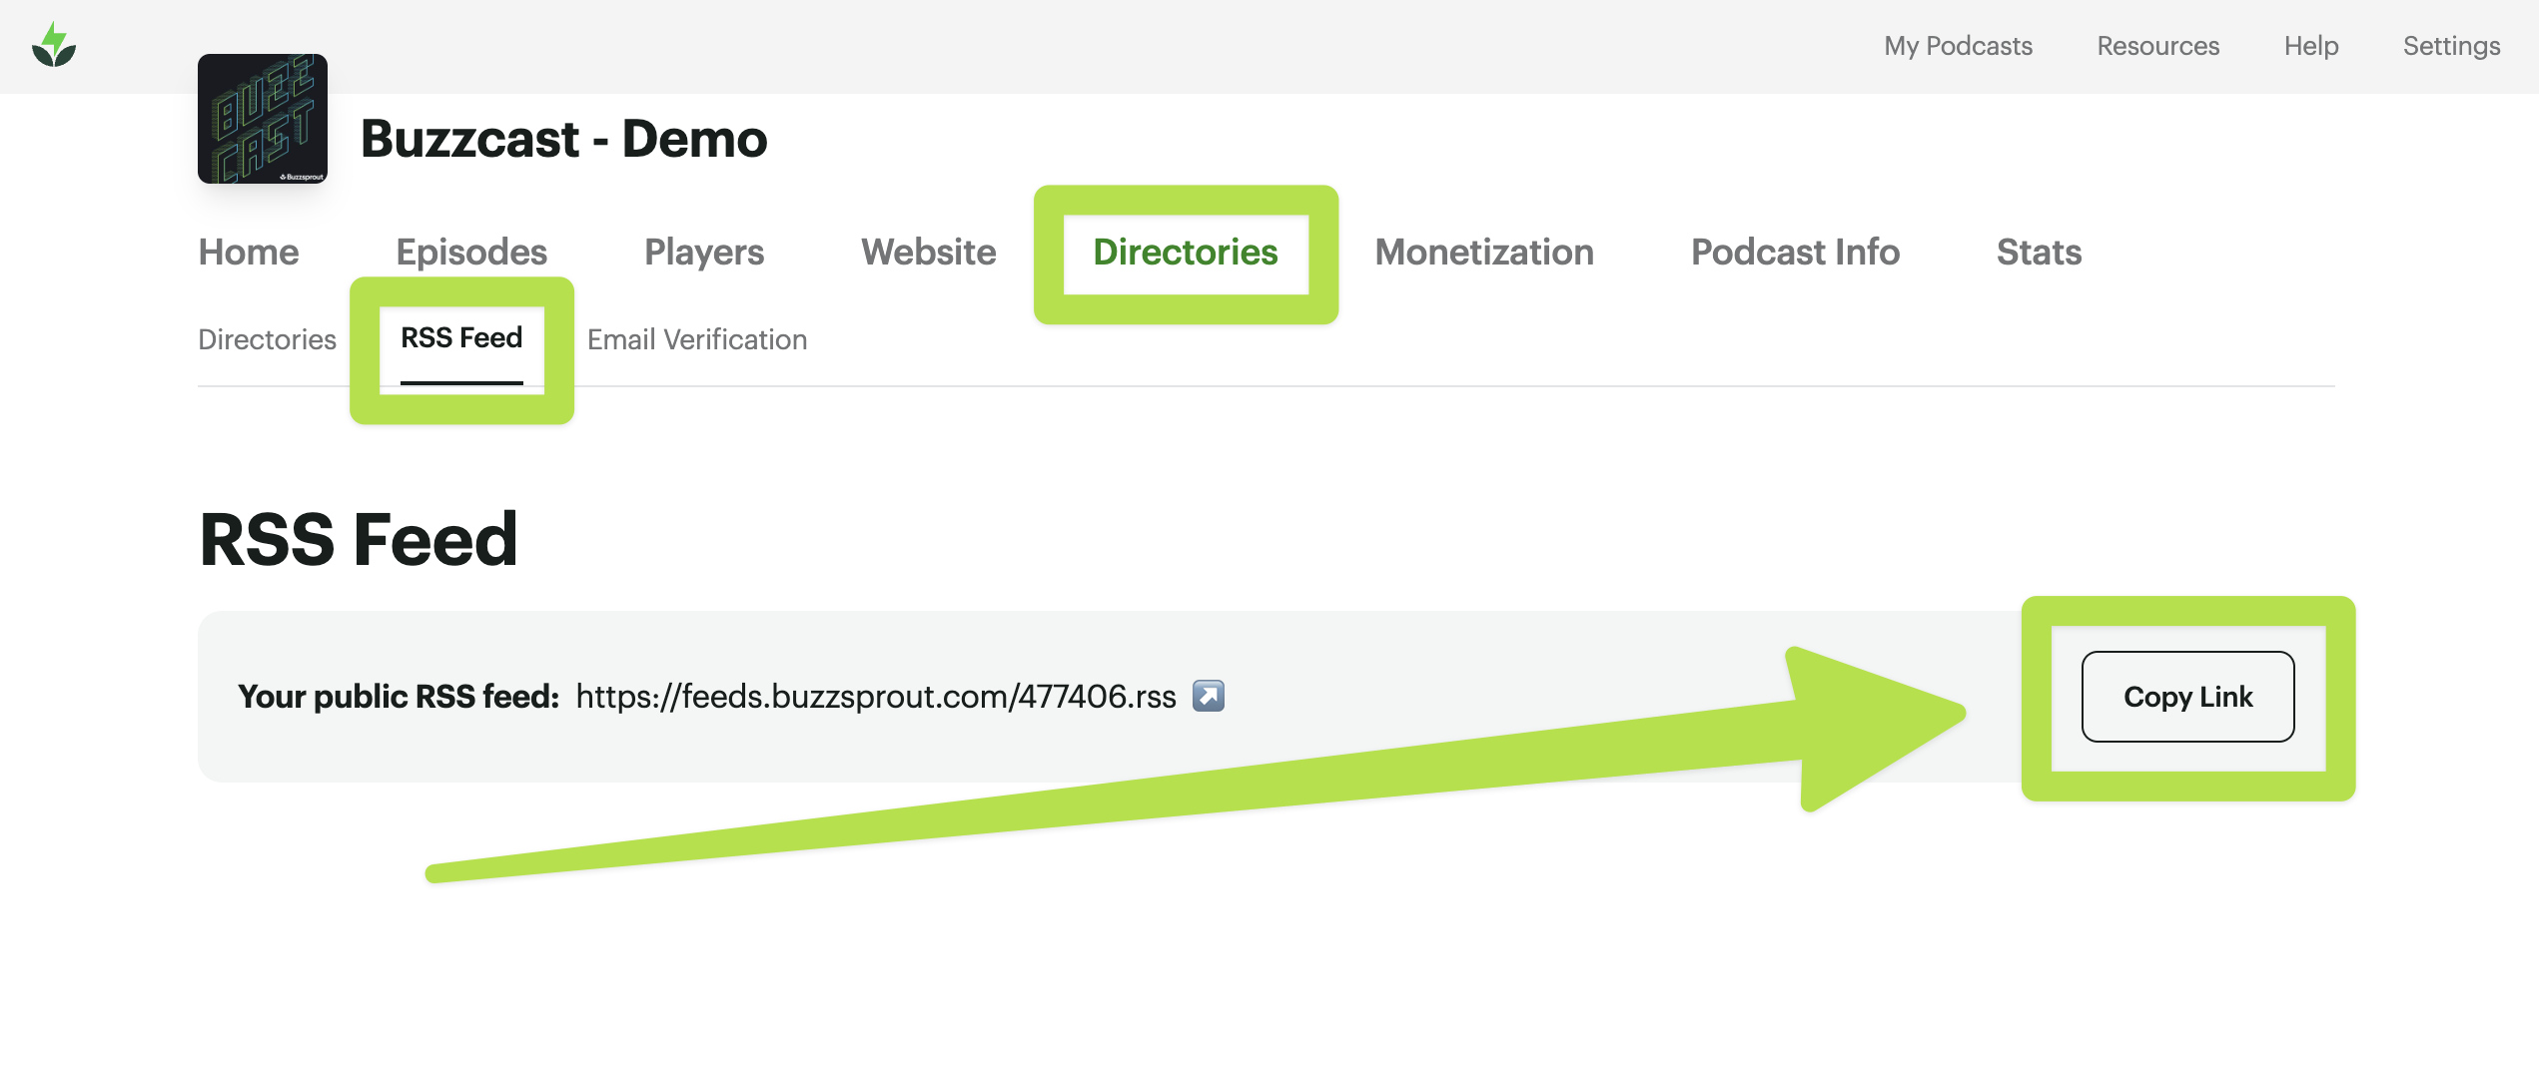Navigate to the Website tab

click(x=928, y=252)
